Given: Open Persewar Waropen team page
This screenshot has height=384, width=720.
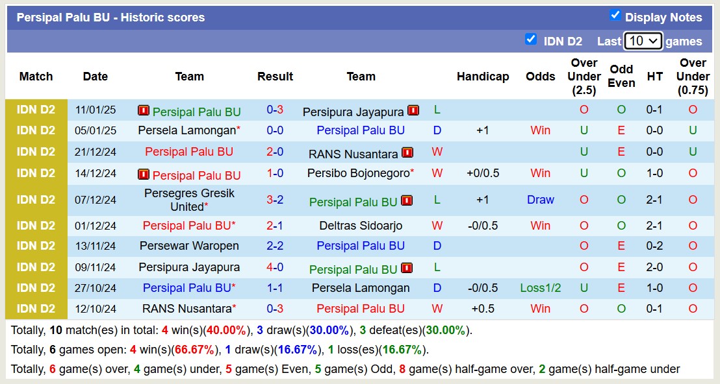Looking at the screenshot, I should (x=189, y=246).
